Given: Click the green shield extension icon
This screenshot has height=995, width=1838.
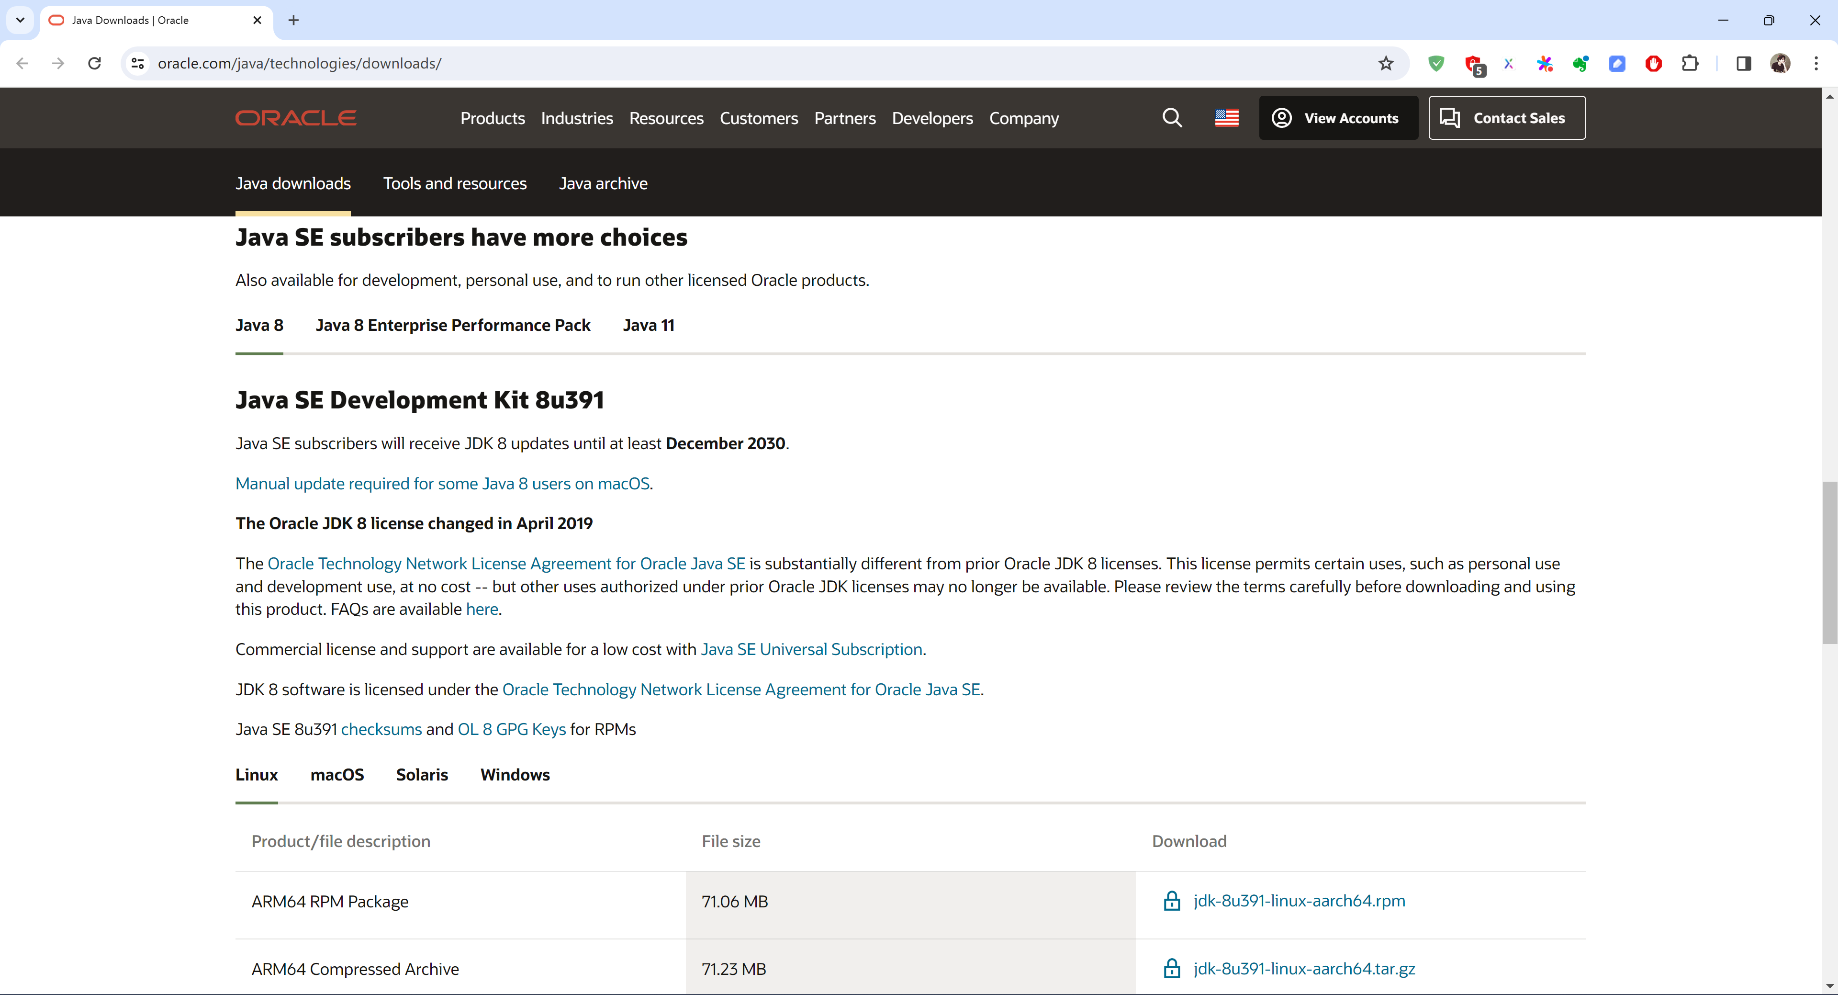Looking at the screenshot, I should coord(1436,64).
